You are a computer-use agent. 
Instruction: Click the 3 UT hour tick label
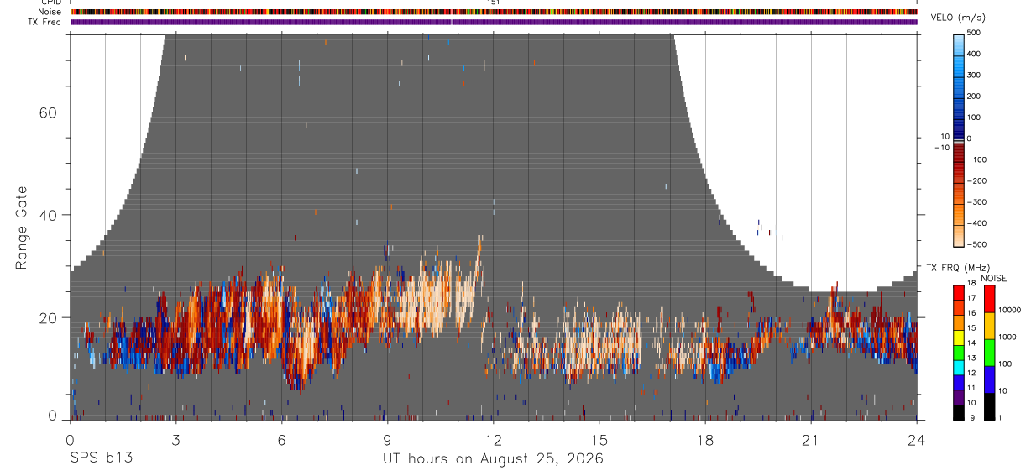coord(176,440)
